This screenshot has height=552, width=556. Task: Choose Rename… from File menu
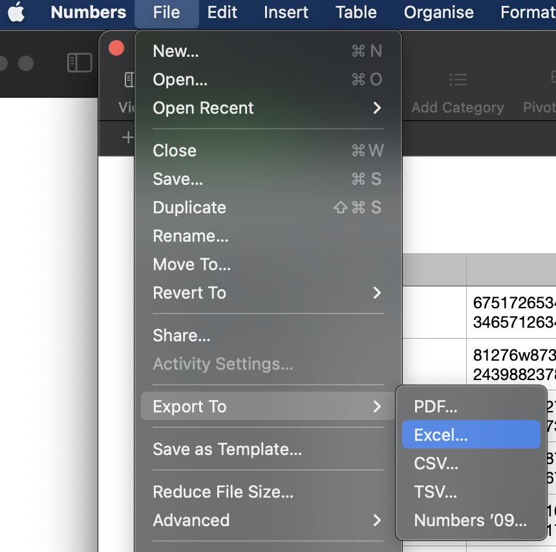268,236
